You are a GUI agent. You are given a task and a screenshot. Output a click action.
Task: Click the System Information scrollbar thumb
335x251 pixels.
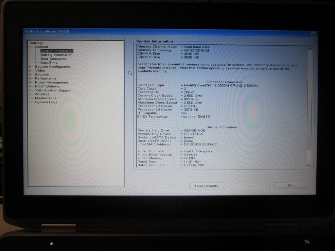coord(309,115)
